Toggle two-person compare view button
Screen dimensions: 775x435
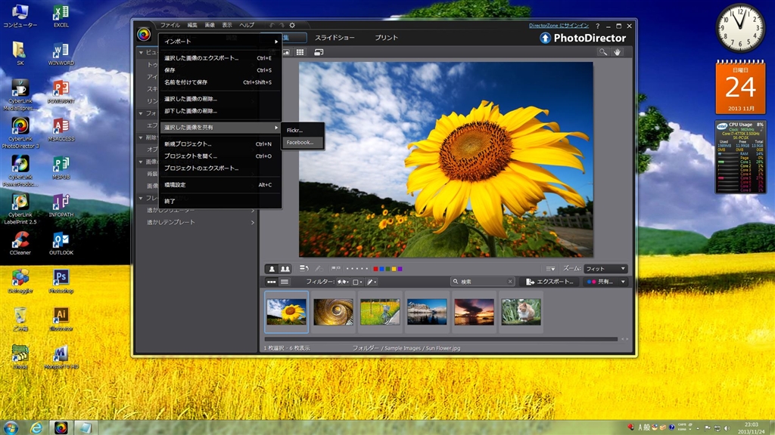pyautogui.click(x=285, y=268)
